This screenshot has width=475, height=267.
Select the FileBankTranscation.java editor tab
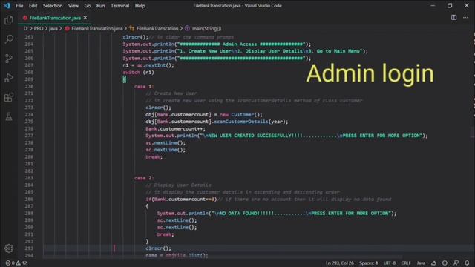pos(55,18)
